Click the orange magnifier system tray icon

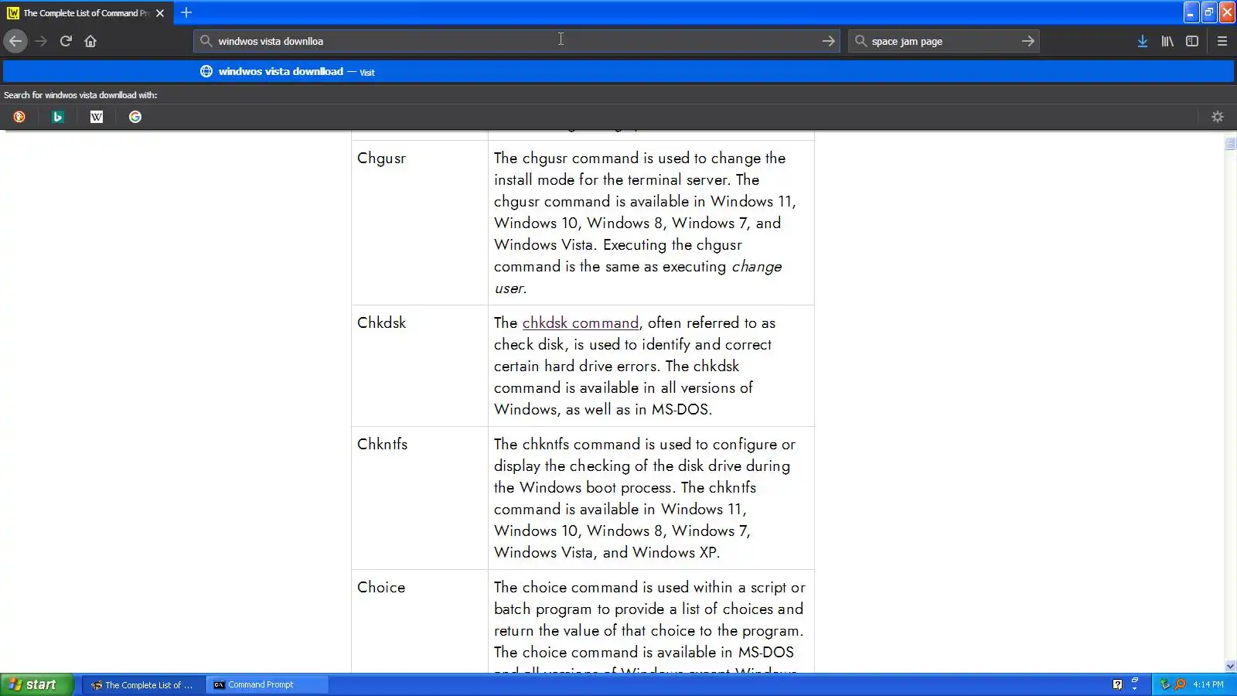coord(1180,684)
